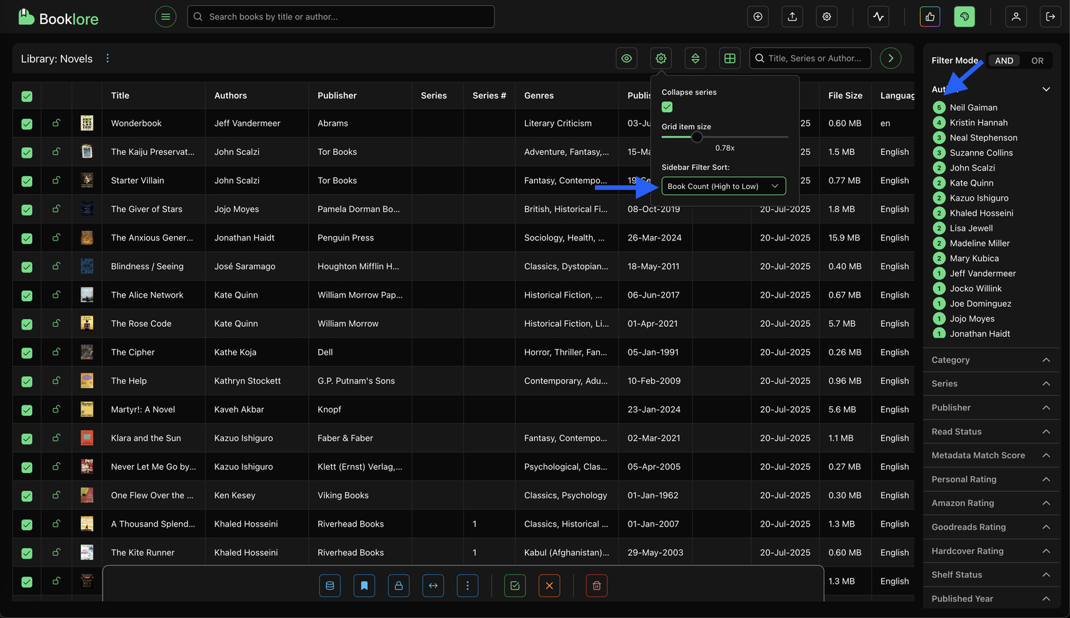Click the bookmark icon in the bottom action bar

click(364, 585)
